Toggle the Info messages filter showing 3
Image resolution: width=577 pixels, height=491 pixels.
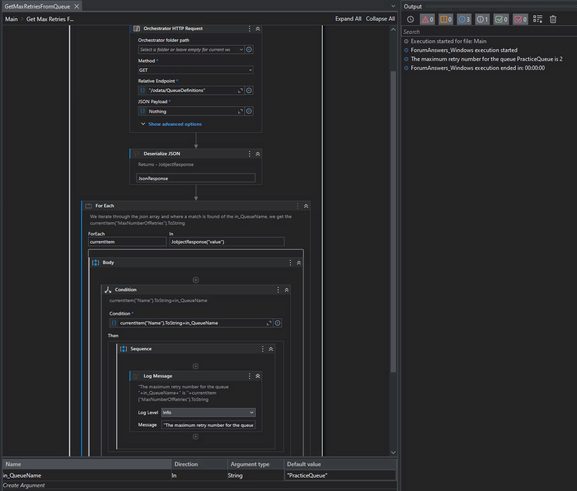click(x=463, y=19)
